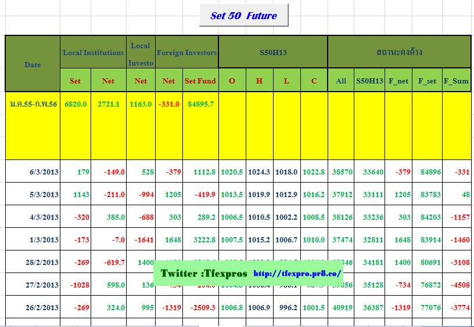474x327 pixels.
Task: Select the yellow ม.ค.55-ก.พ.56 period cell
Action: pyautogui.click(x=33, y=104)
